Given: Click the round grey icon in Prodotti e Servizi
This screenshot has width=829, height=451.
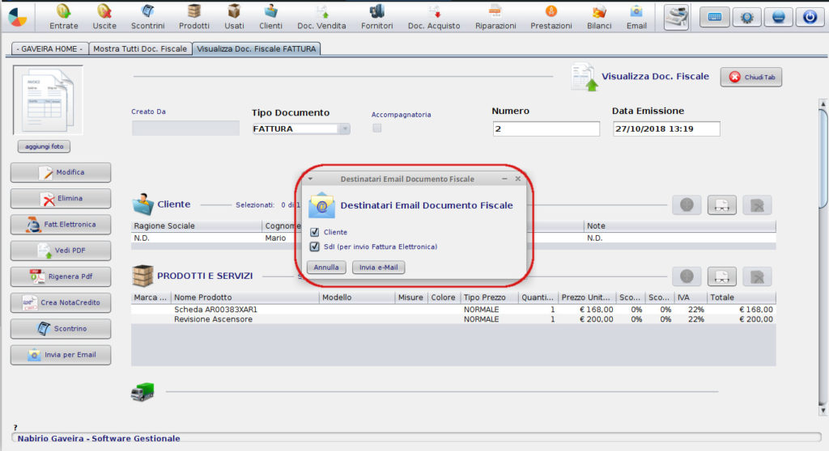Looking at the screenshot, I should tap(687, 276).
